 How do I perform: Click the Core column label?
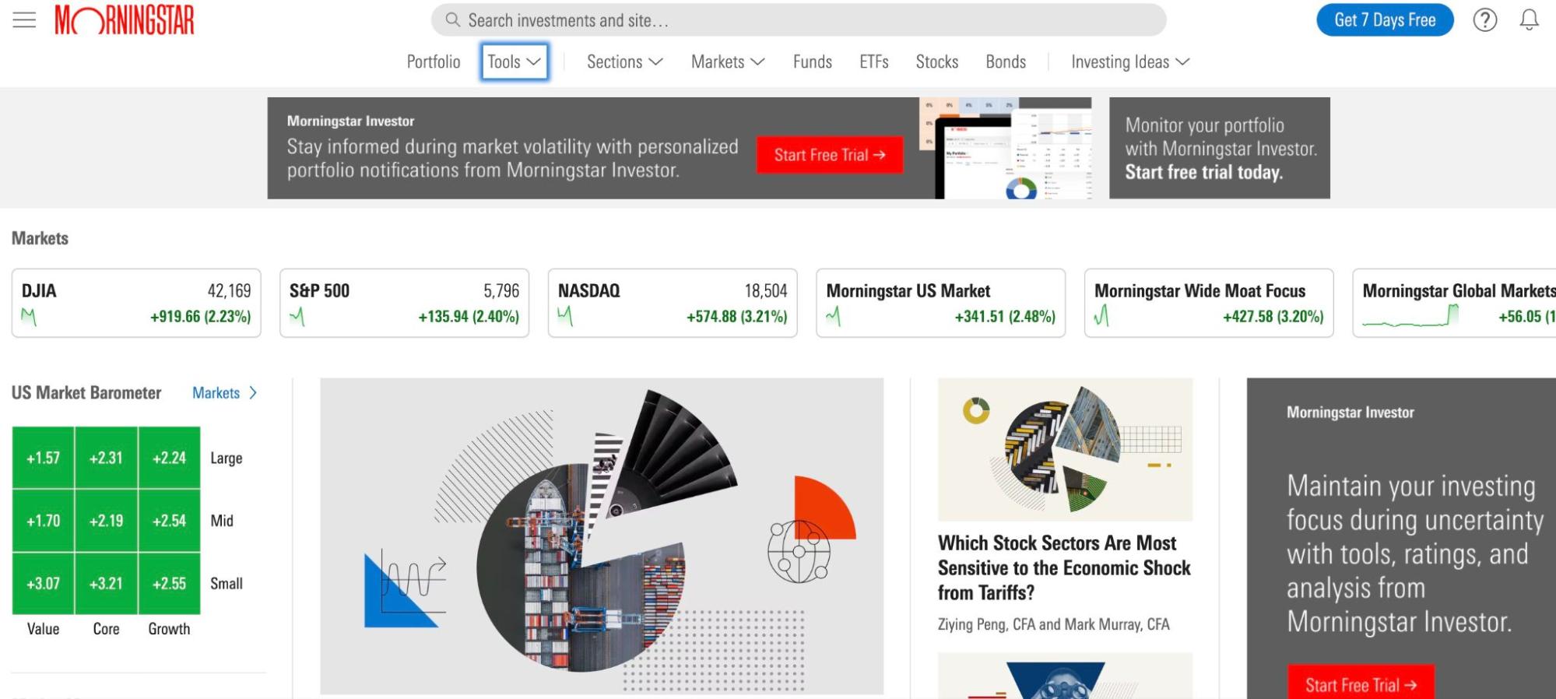[x=106, y=629]
